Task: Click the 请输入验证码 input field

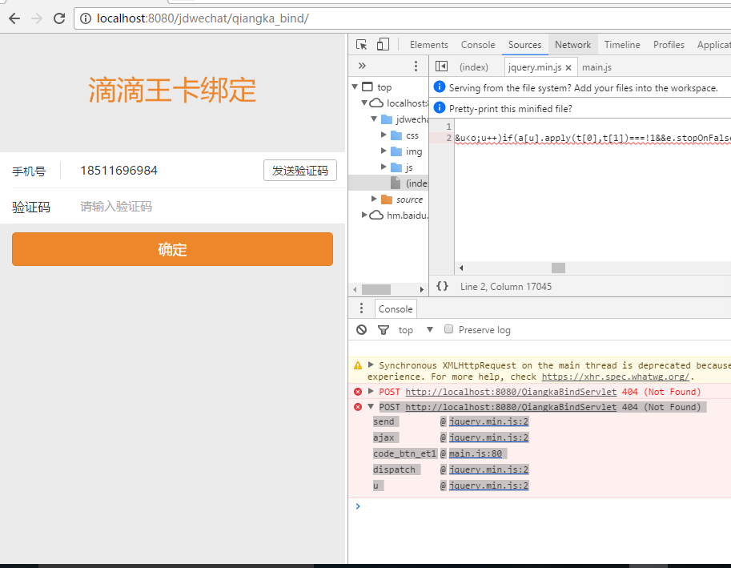Action: point(205,206)
